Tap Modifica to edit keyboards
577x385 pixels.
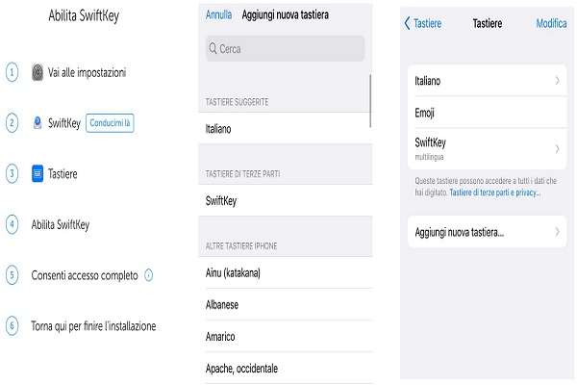pyautogui.click(x=551, y=23)
